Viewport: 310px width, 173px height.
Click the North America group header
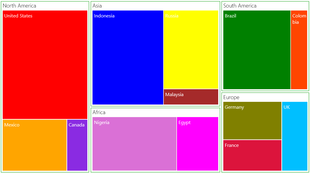tap(19, 6)
